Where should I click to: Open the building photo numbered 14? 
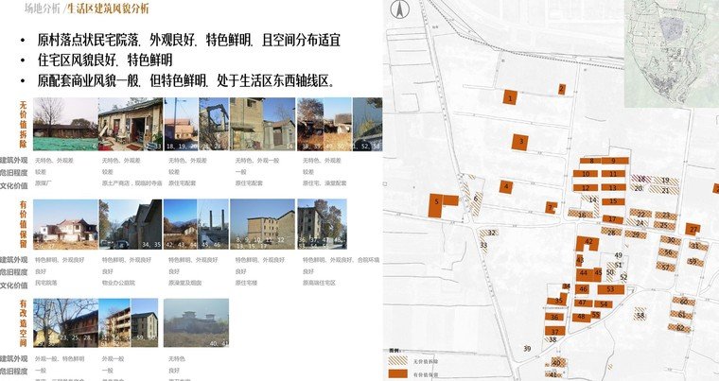point(262,124)
